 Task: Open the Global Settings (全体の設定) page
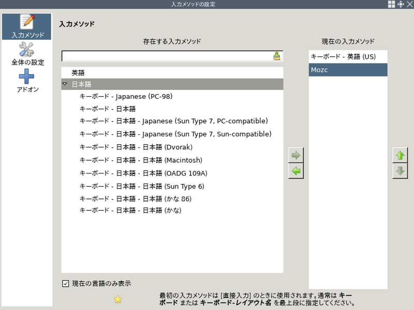(x=27, y=54)
